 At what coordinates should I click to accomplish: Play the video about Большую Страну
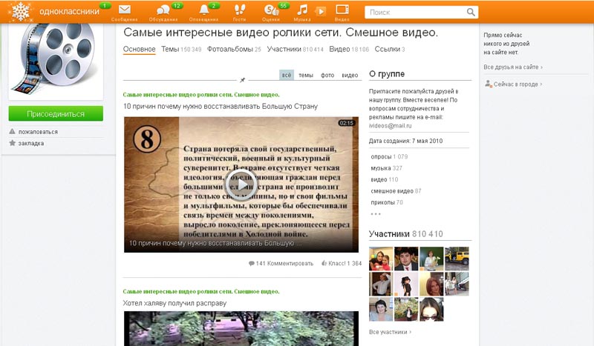[241, 184]
